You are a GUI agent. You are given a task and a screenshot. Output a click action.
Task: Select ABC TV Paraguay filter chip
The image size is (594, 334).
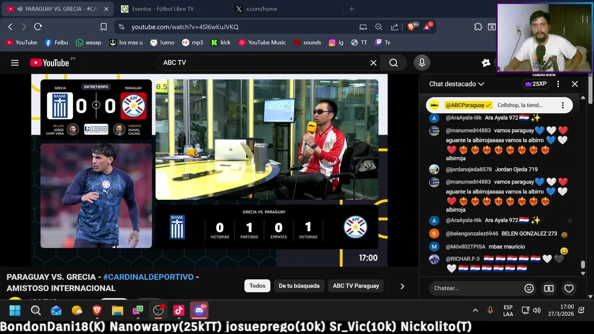point(356,286)
